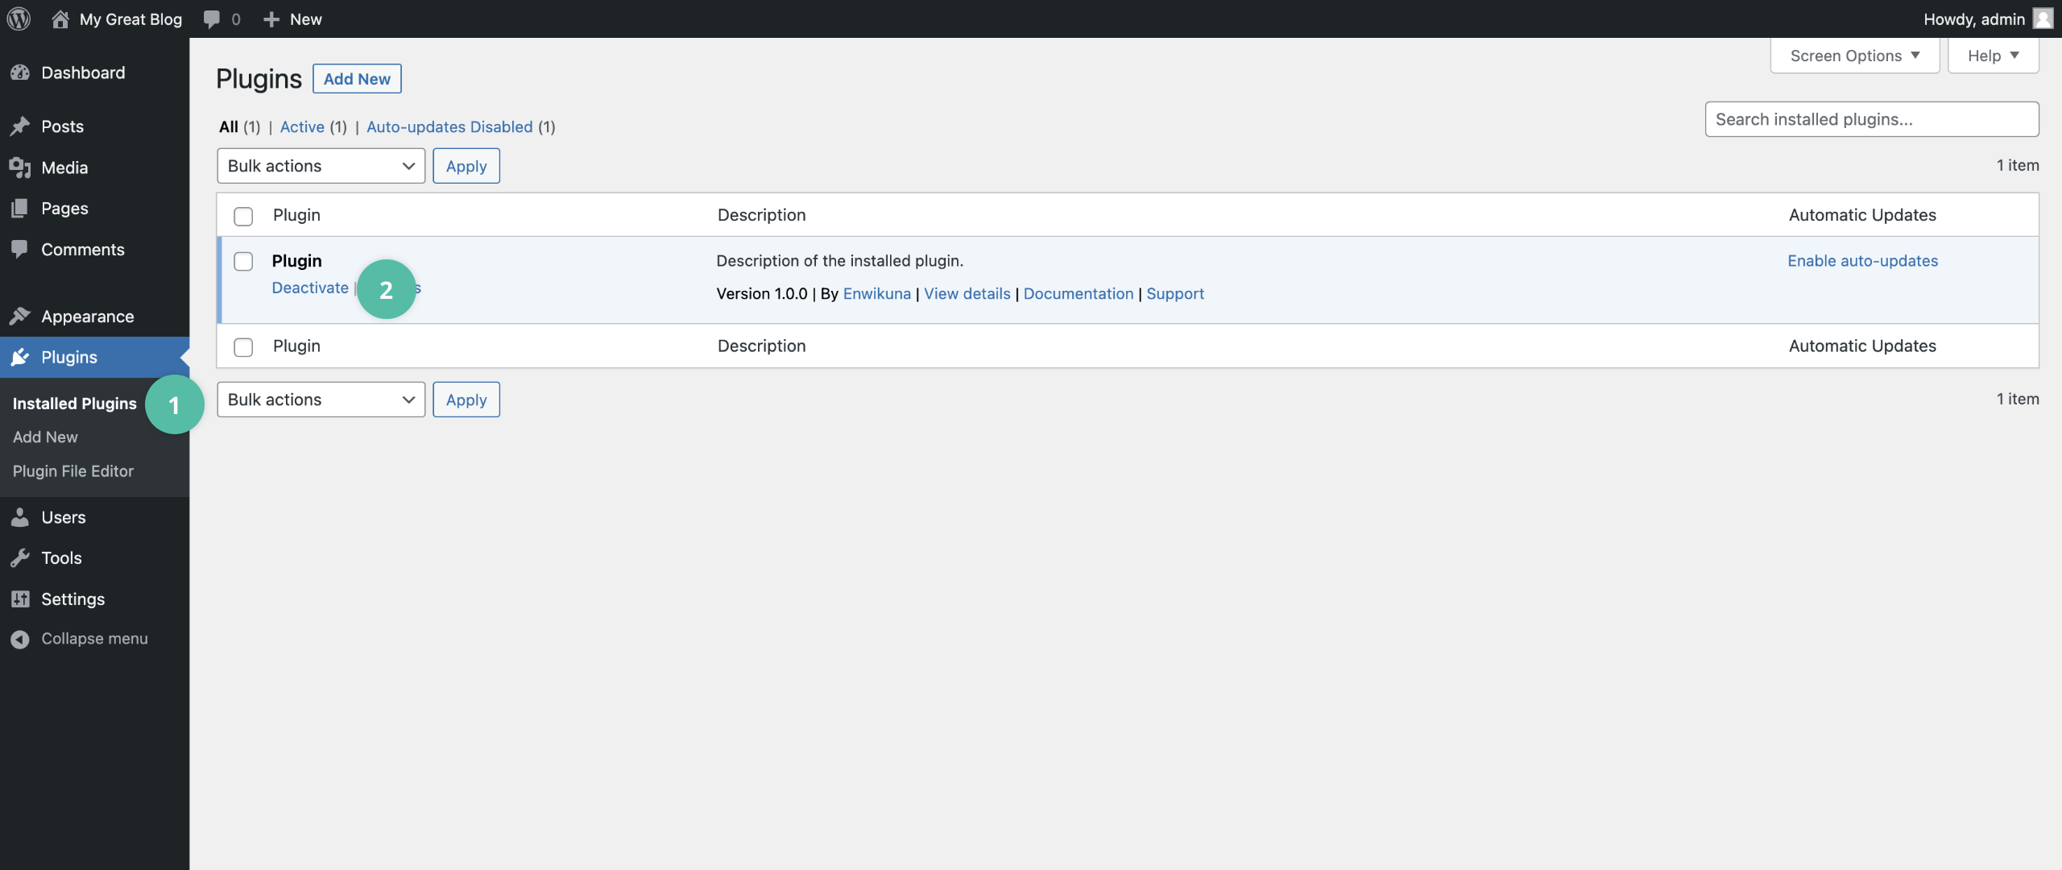Expand the Help panel

1993,56
